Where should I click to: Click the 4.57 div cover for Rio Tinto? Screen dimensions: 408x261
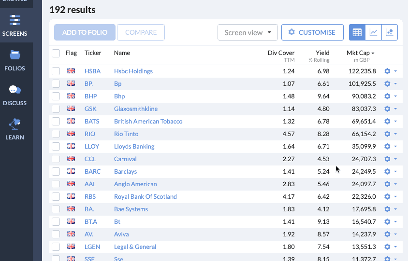pyautogui.click(x=289, y=134)
